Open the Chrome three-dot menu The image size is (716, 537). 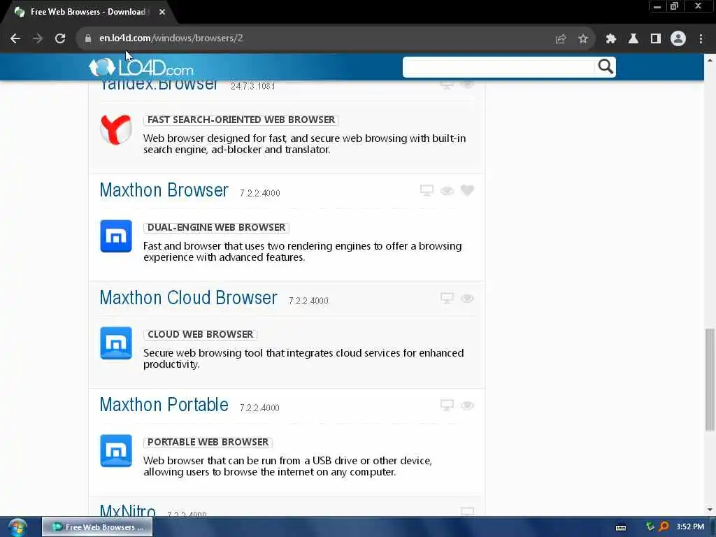point(701,39)
